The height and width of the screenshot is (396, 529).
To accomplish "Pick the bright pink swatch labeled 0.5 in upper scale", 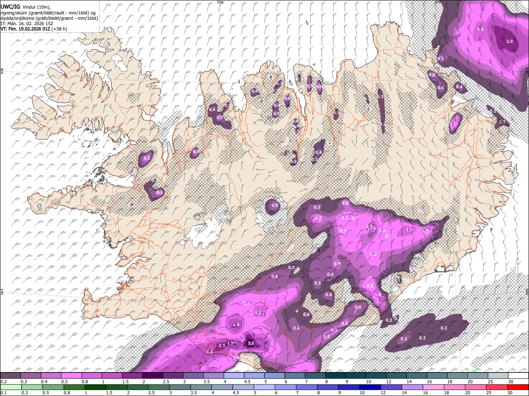I will [x=71, y=375].
